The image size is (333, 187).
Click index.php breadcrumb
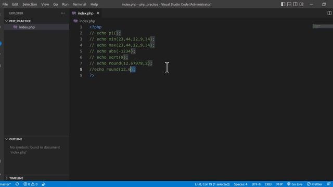pos(87,21)
